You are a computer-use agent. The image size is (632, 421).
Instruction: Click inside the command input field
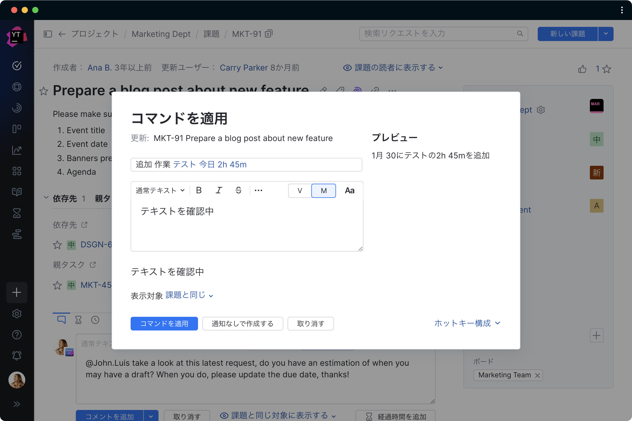point(246,165)
